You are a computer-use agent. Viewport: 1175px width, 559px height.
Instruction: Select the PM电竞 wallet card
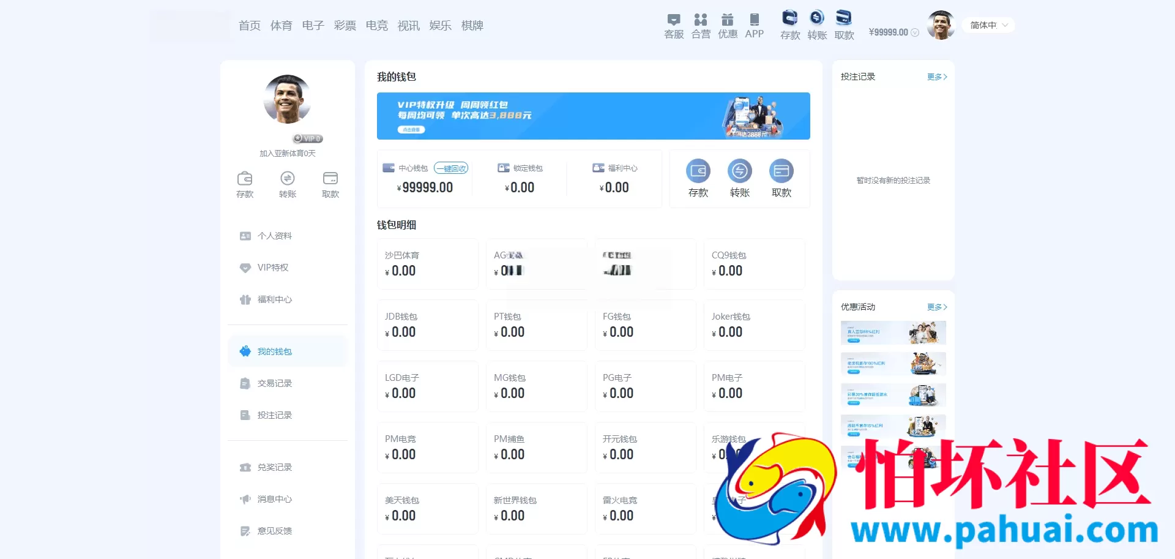(428, 448)
